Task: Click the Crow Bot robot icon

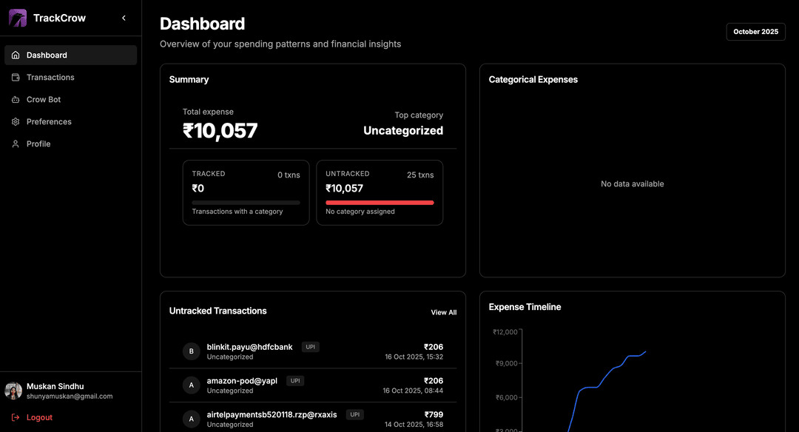Action: coord(16,100)
